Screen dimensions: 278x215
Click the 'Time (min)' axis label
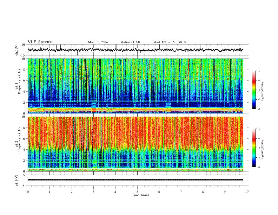pyautogui.click(x=140, y=195)
